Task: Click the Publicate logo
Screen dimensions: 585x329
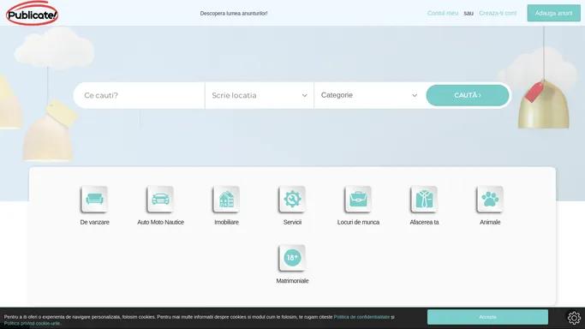Action: (32, 14)
